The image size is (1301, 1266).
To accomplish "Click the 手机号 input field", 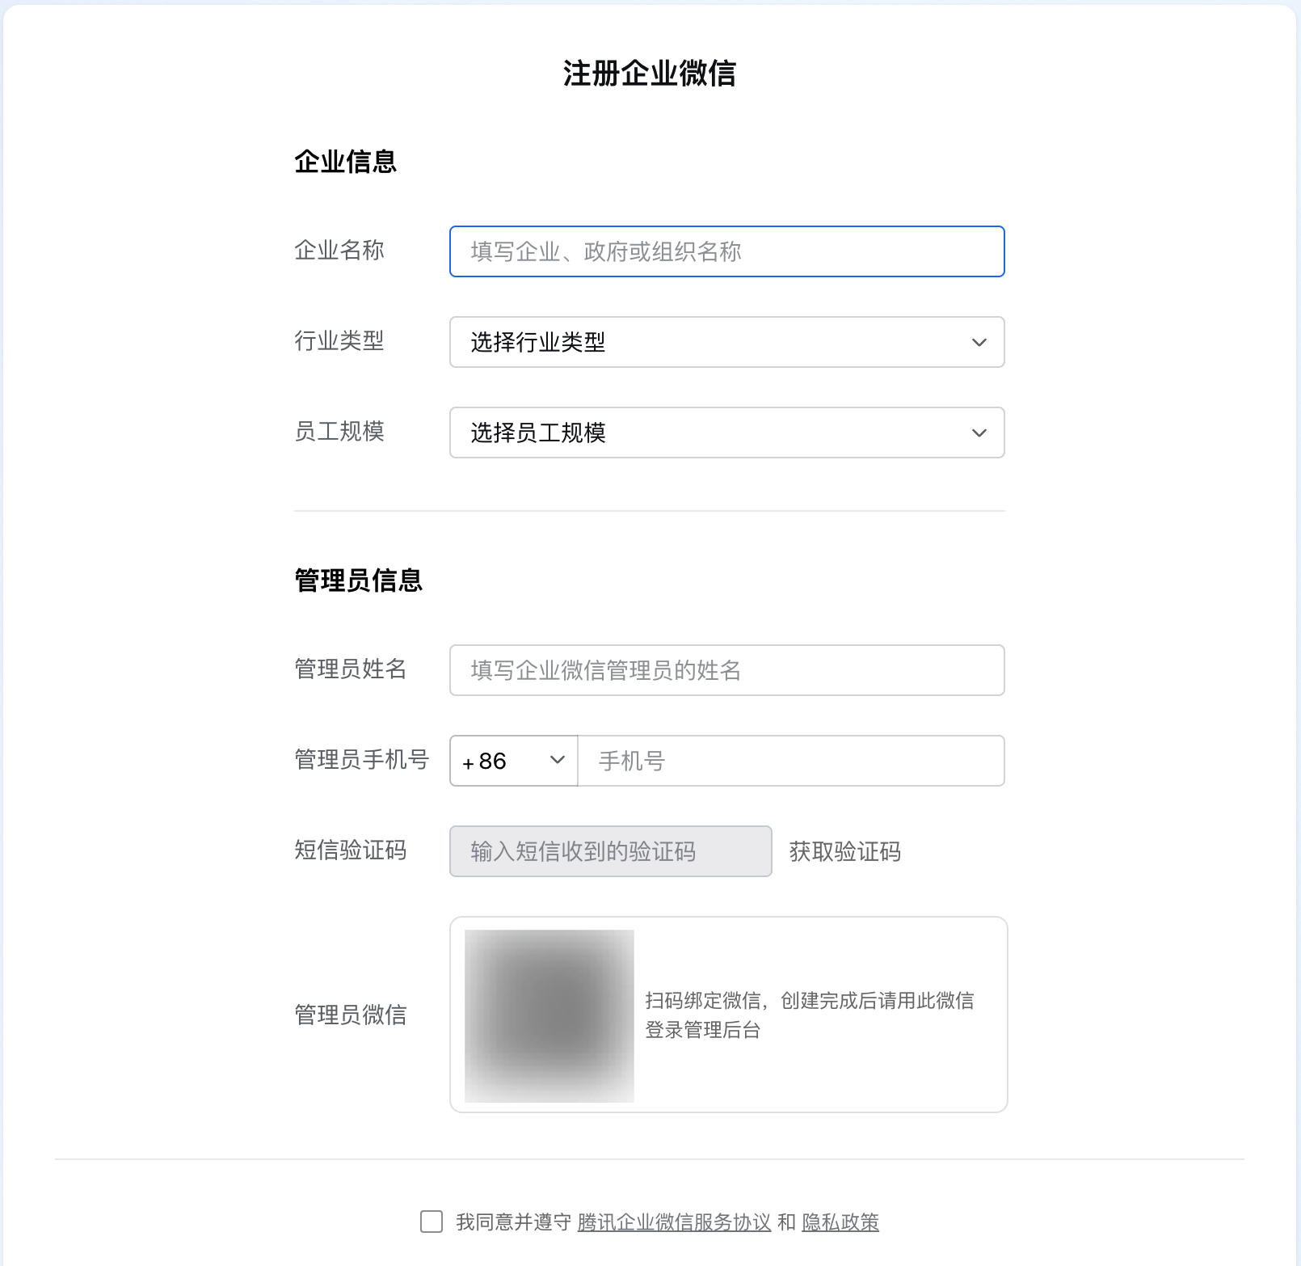I will [791, 761].
